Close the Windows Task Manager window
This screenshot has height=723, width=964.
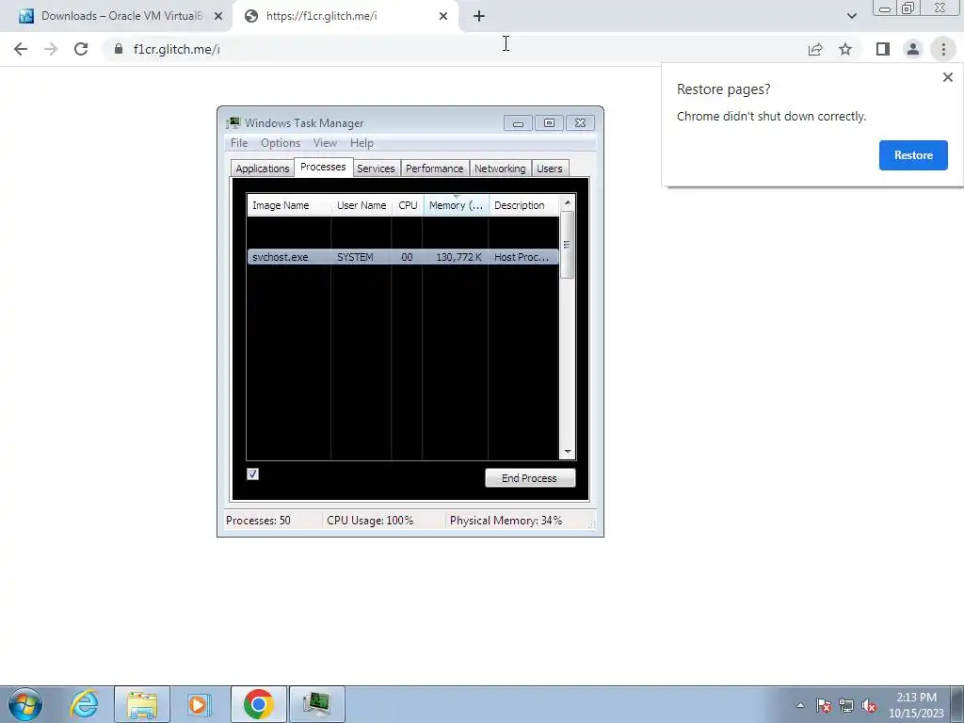(580, 123)
